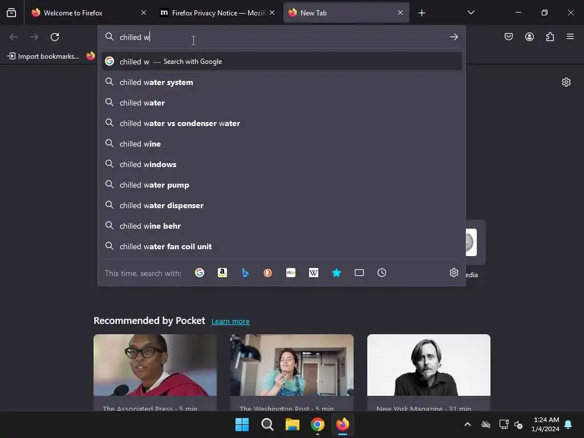This screenshot has width=584, height=438.
Task: Pick the exact 'chilled water' suggestion
Action: coord(282,103)
